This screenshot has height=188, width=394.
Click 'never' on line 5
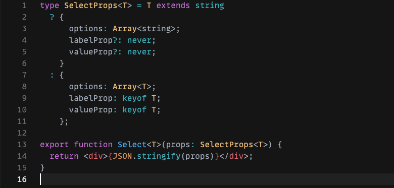139,52
